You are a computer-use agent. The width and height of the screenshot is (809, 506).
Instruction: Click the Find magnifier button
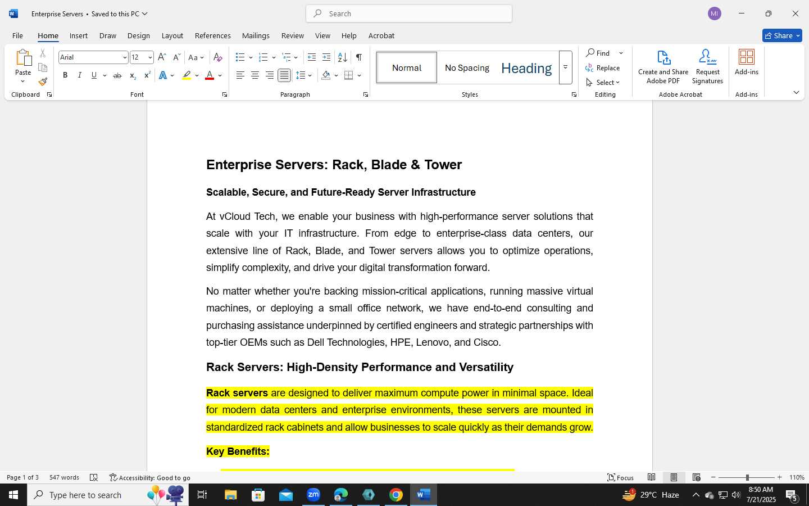599,53
